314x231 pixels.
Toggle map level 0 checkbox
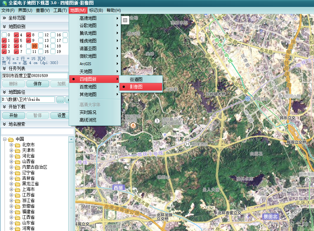[4, 35]
